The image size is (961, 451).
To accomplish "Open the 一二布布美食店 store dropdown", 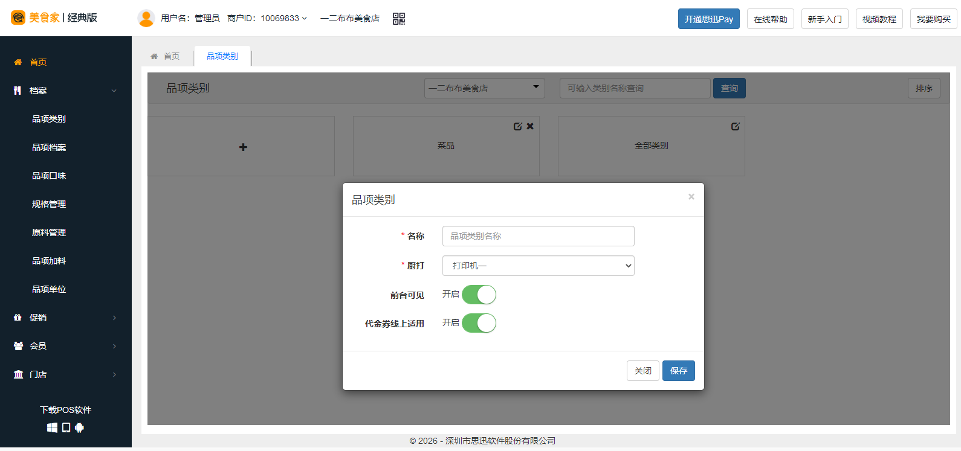I will (485, 88).
